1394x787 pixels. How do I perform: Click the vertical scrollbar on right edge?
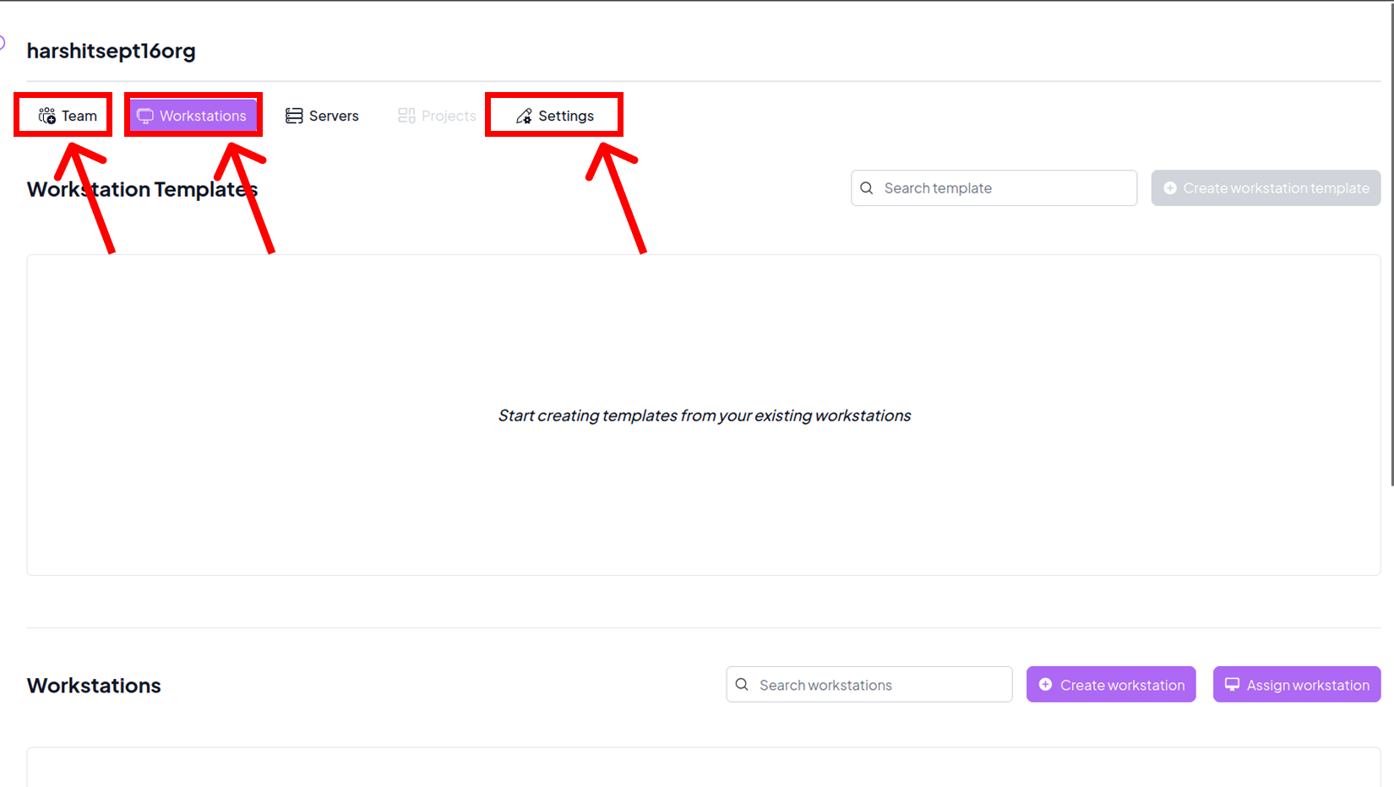(1391, 253)
